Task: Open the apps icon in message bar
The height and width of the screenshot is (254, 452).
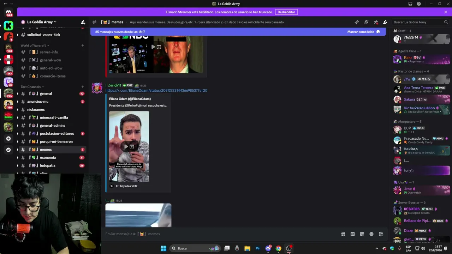Action: [381, 234]
